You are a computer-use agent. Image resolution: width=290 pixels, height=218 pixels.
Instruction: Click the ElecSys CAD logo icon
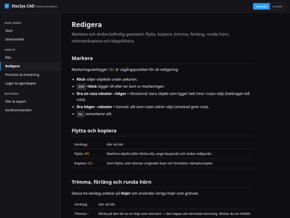pos(7,6)
